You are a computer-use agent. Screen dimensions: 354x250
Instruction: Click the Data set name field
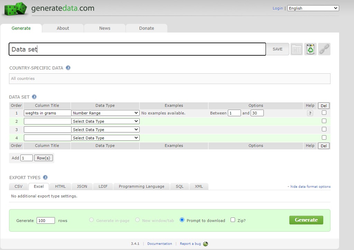[x=137, y=49]
